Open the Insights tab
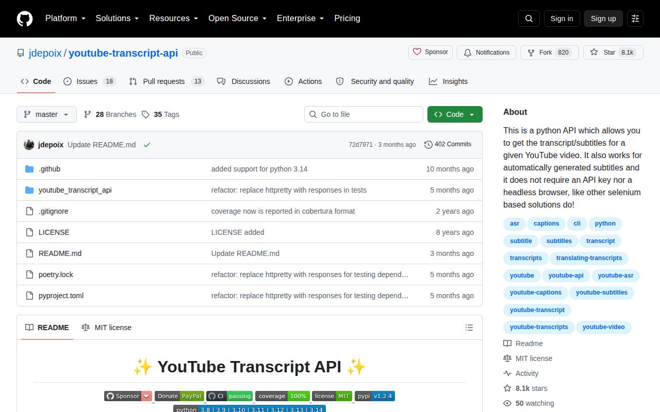This screenshot has width=660, height=412. click(x=448, y=81)
